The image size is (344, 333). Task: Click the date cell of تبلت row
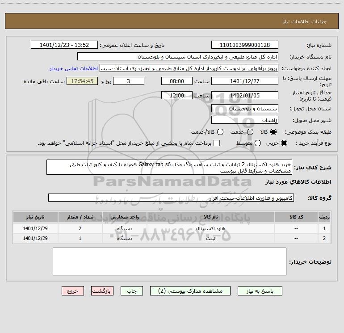pos(35,238)
